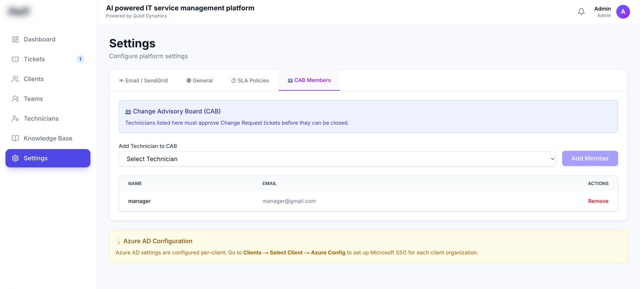
Task: Click the Admin user name in header
Action: pos(602,9)
